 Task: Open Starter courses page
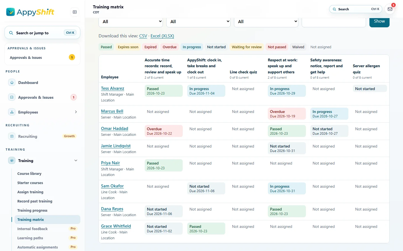pyautogui.click(x=30, y=183)
